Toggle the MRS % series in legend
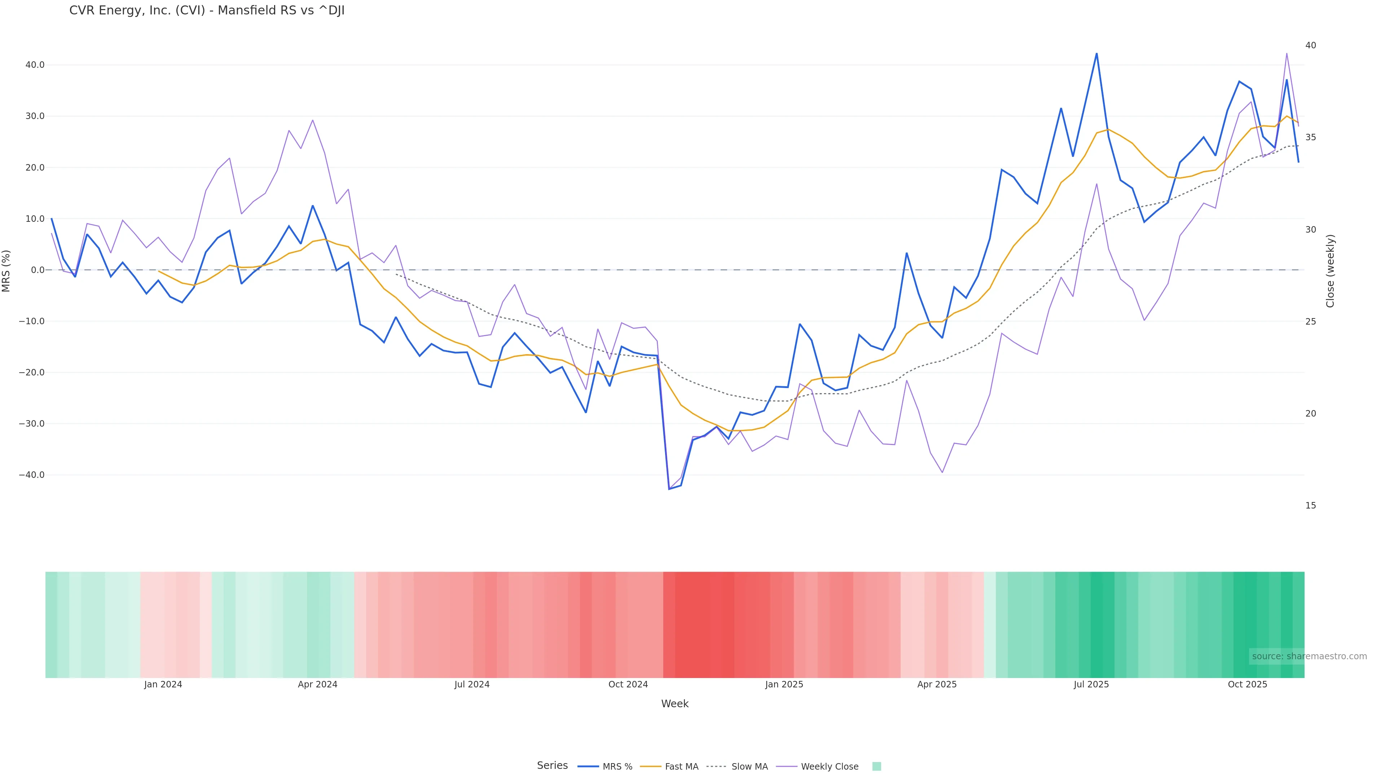The height and width of the screenshot is (779, 1385). coord(606,767)
